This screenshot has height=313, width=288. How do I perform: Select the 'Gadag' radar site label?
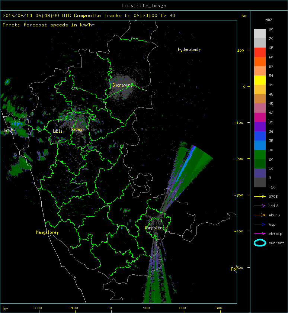[x=76, y=129]
